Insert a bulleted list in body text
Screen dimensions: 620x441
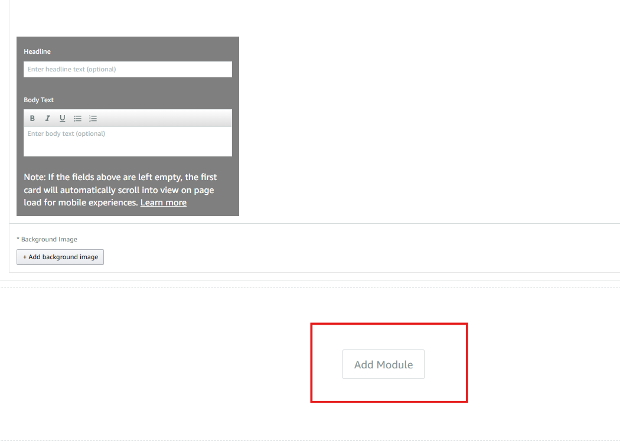point(77,118)
